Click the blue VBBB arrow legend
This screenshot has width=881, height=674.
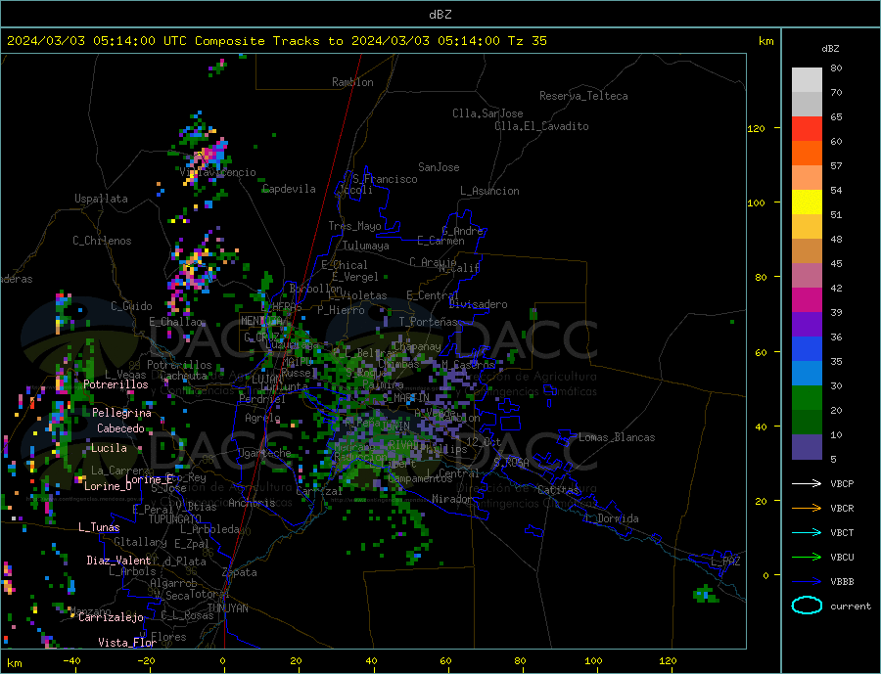pyautogui.click(x=807, y=582)
